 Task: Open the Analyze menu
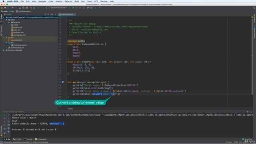(59, 1)
